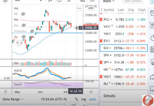This screenshot has height=106, width=154.
Task: Sort watchlist by Chg% column header
Action: point(142,10)
